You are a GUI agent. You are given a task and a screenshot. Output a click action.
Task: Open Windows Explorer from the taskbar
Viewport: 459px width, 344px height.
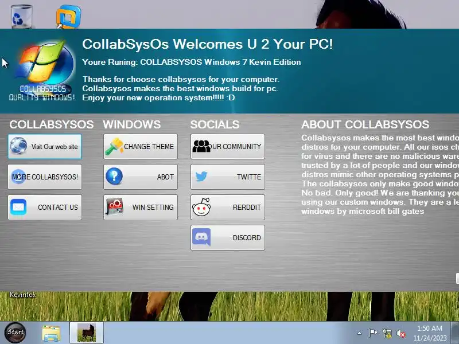51,333
